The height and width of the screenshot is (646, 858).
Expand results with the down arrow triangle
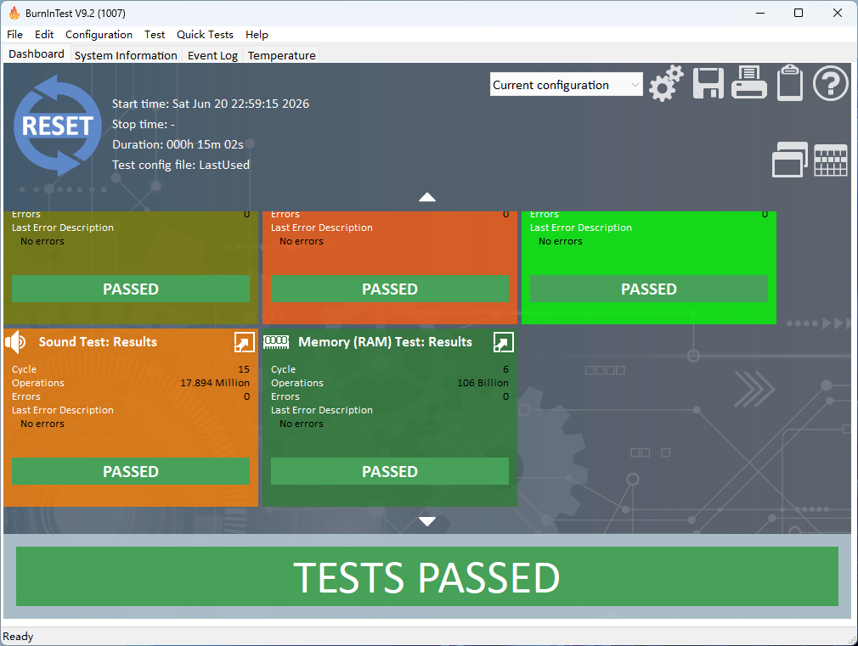coord(426,521)
